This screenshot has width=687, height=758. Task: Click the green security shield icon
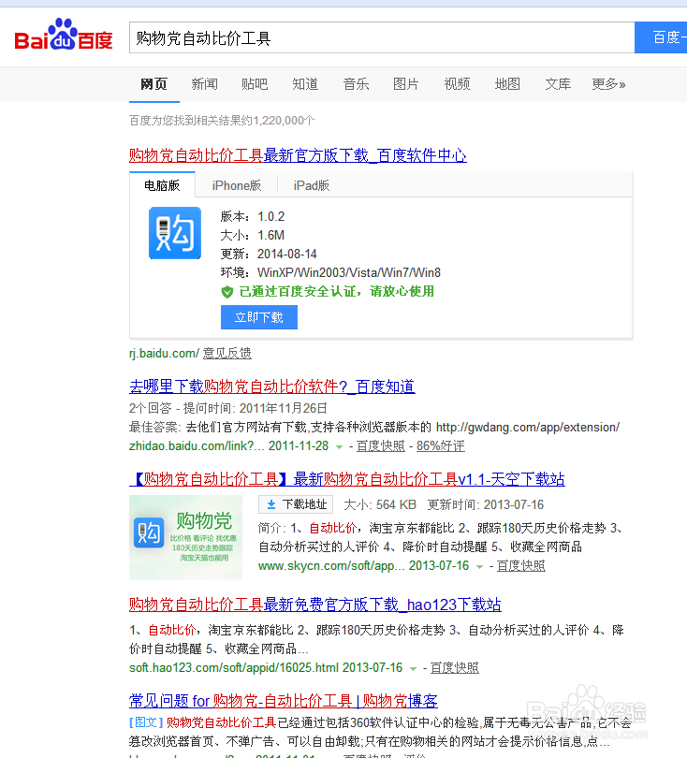tap(227, 291)
